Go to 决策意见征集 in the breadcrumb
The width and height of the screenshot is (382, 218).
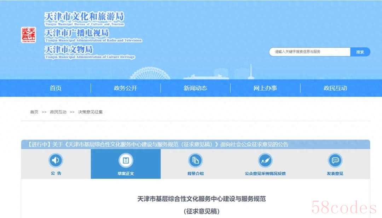pyautogui.click(x=91, y=112)
